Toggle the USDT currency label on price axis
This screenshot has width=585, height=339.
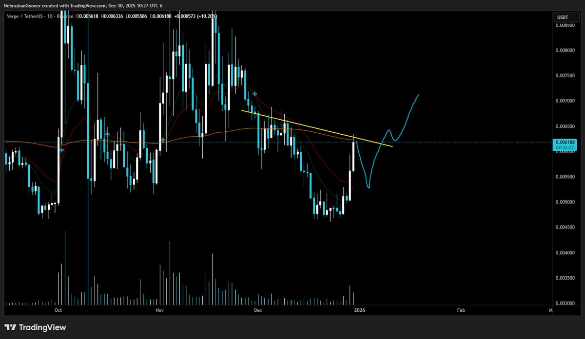pos(564,17)
